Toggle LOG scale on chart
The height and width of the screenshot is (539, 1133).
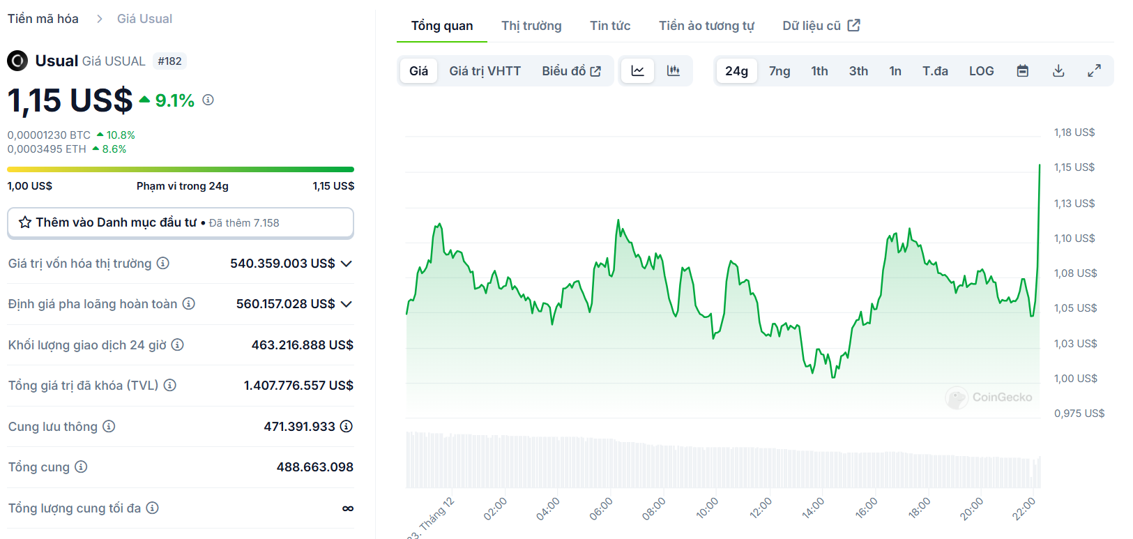tap(981, 70)
